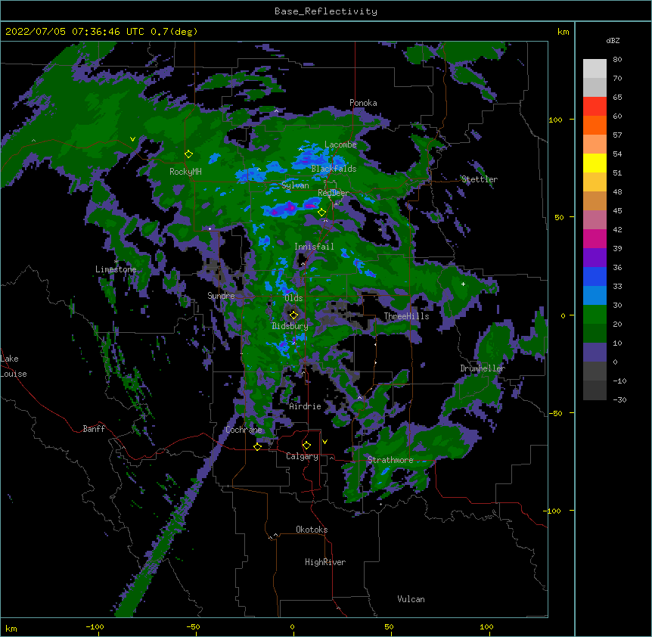The width and height of the screenshot is (652, 637).
Task: Click the Okotoks town label
Action: click(312, 530)
